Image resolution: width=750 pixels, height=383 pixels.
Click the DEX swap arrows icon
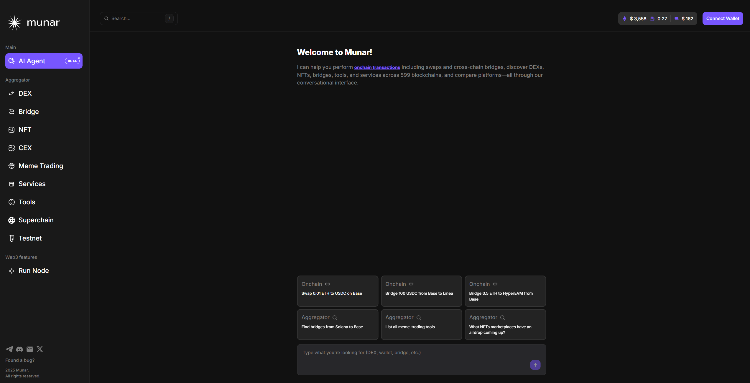point(11,94)
